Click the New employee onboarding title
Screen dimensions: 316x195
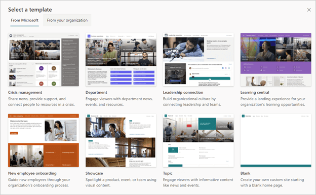click(32, 173)
